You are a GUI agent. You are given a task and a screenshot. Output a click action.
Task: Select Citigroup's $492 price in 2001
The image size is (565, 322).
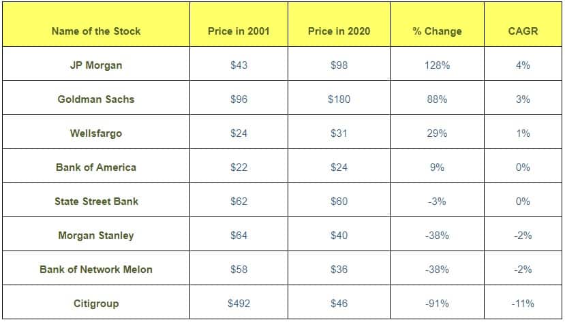click(239, 304)
